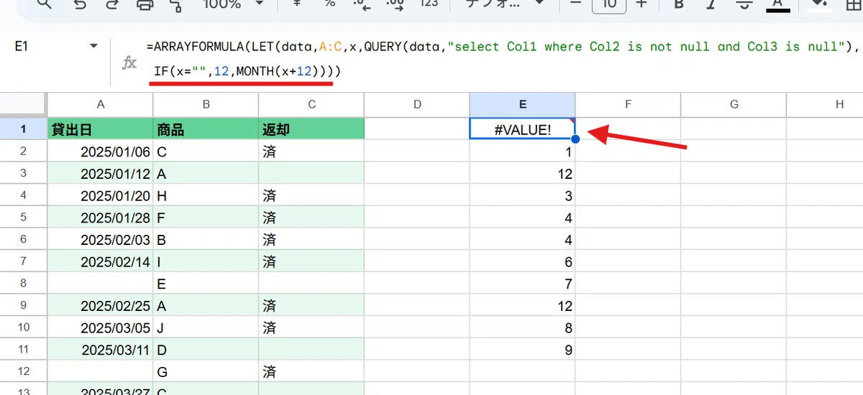
Task: Click the search menus magnifier icon
Action: (x=45, y=4)
